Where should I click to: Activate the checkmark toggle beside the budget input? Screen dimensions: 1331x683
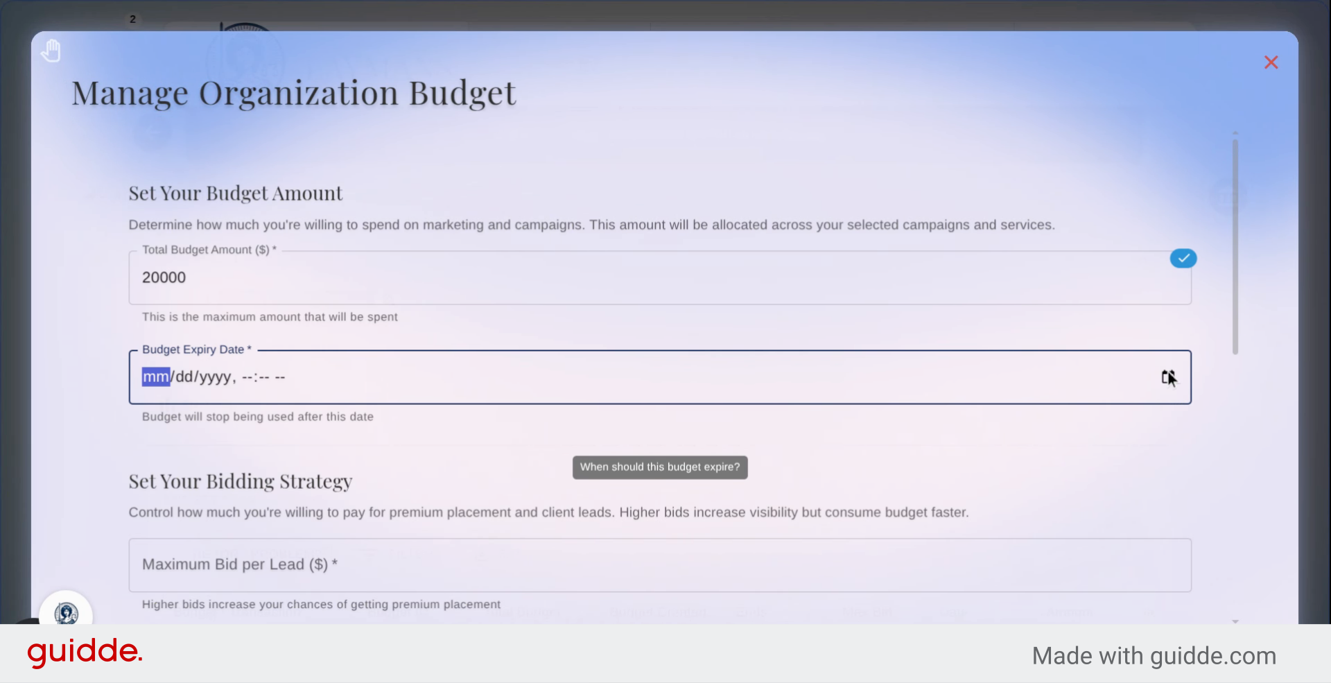[1183, 258]
